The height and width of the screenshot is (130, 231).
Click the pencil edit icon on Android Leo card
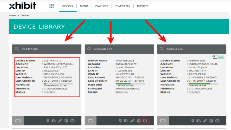click(205, 121)
